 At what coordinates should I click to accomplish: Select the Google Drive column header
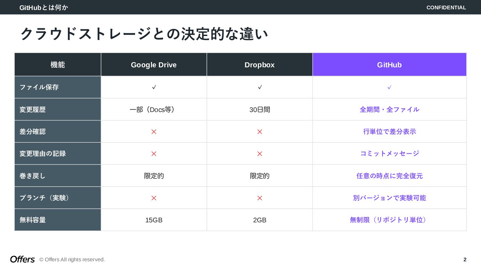(154, 65)
